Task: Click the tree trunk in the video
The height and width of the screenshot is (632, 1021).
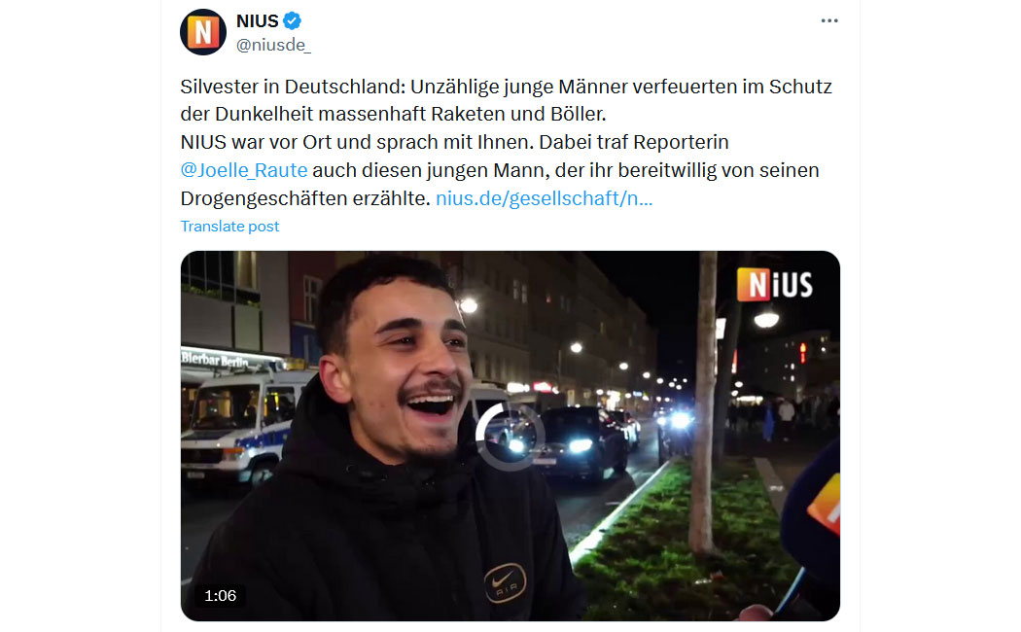Action: point(704,404)
